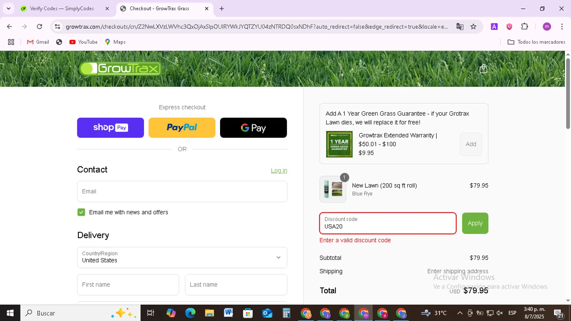Open the uBlock shield extension icon
571x321 pixels.
(x=509, y=27)
